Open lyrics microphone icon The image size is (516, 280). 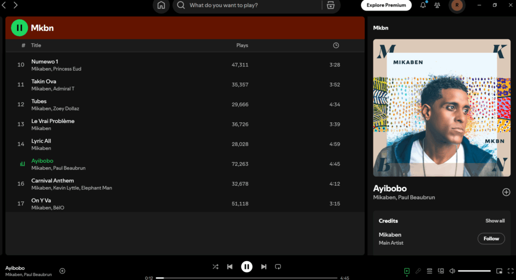point(418,271)
